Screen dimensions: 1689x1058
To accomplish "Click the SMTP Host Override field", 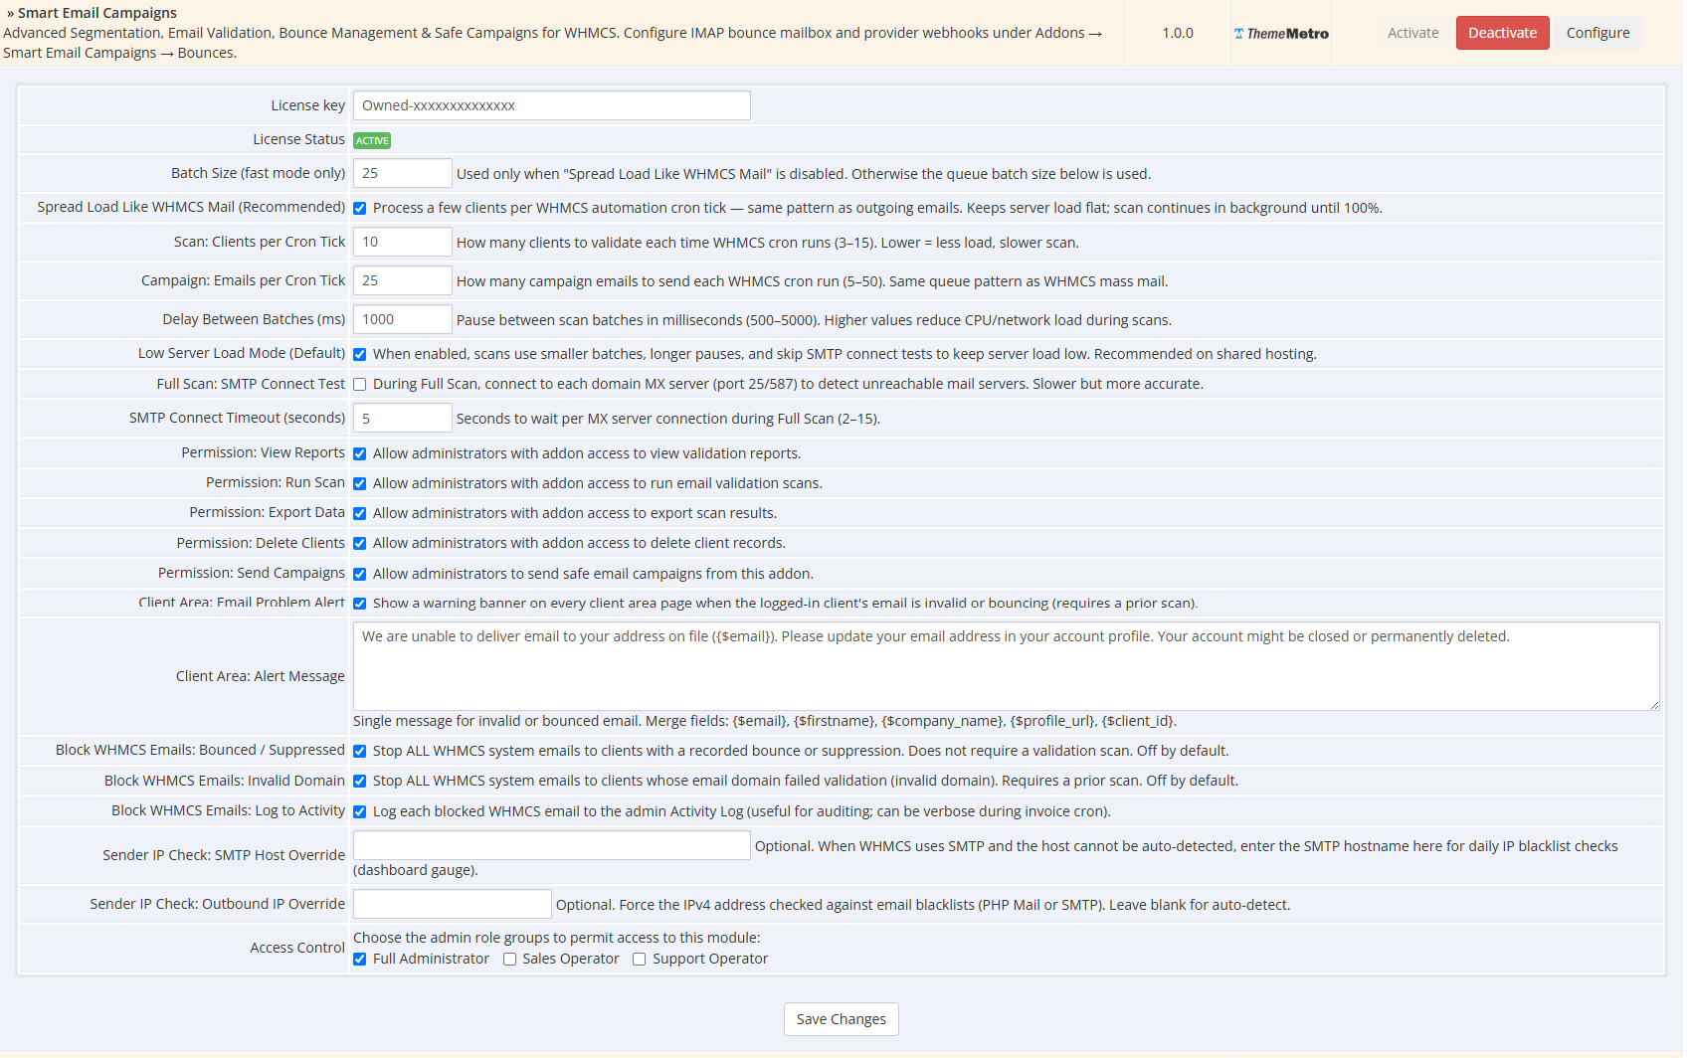I will pos(551,845).
